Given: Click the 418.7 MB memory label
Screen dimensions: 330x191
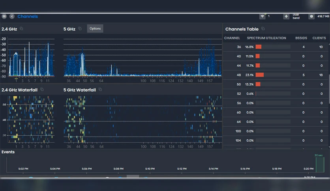Looking at the screenshot, I should 323,17.
